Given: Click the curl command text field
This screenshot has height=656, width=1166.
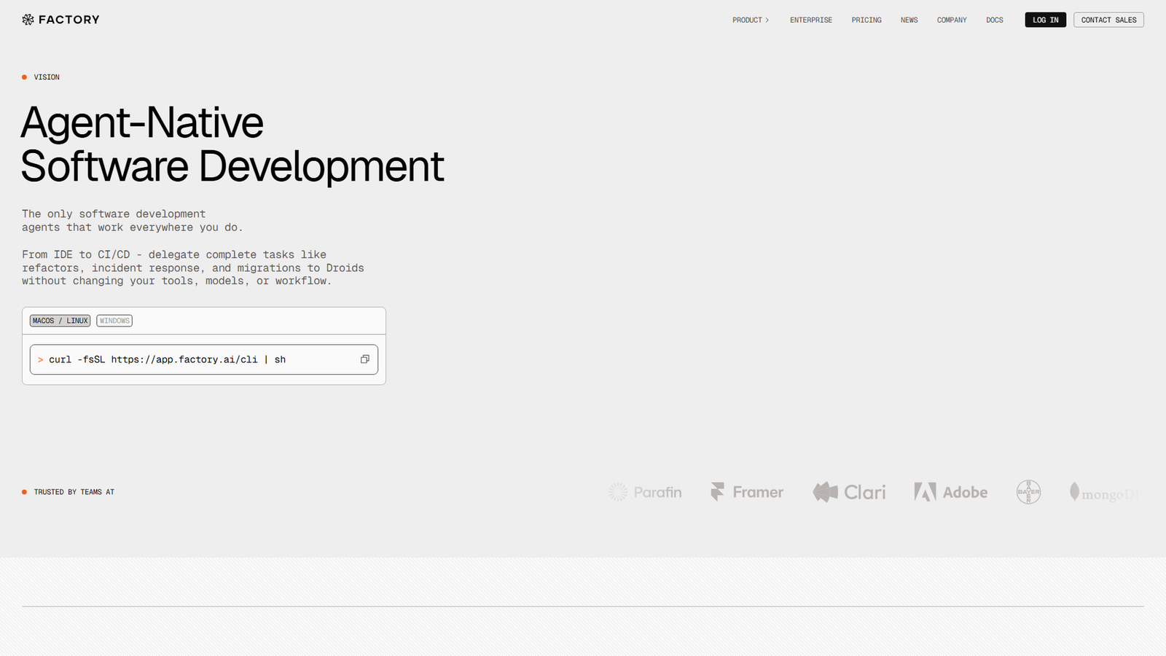Looking at the screenshot, I should 189,359.
